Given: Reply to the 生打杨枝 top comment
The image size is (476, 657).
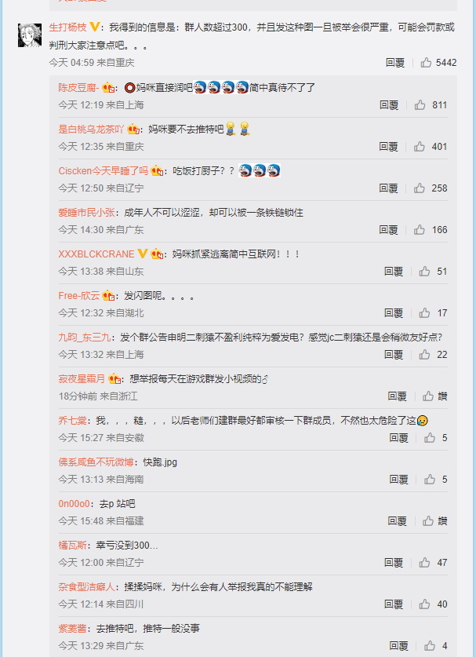Looking at the screenshot, I should pyautogui.click(x=394, y=63).
